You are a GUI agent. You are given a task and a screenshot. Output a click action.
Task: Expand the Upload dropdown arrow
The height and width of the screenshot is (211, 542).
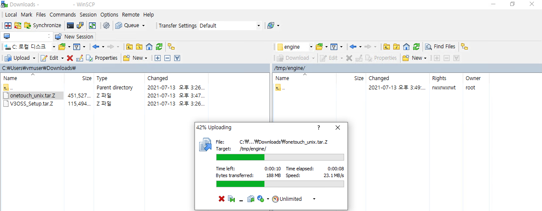[34, 58]
